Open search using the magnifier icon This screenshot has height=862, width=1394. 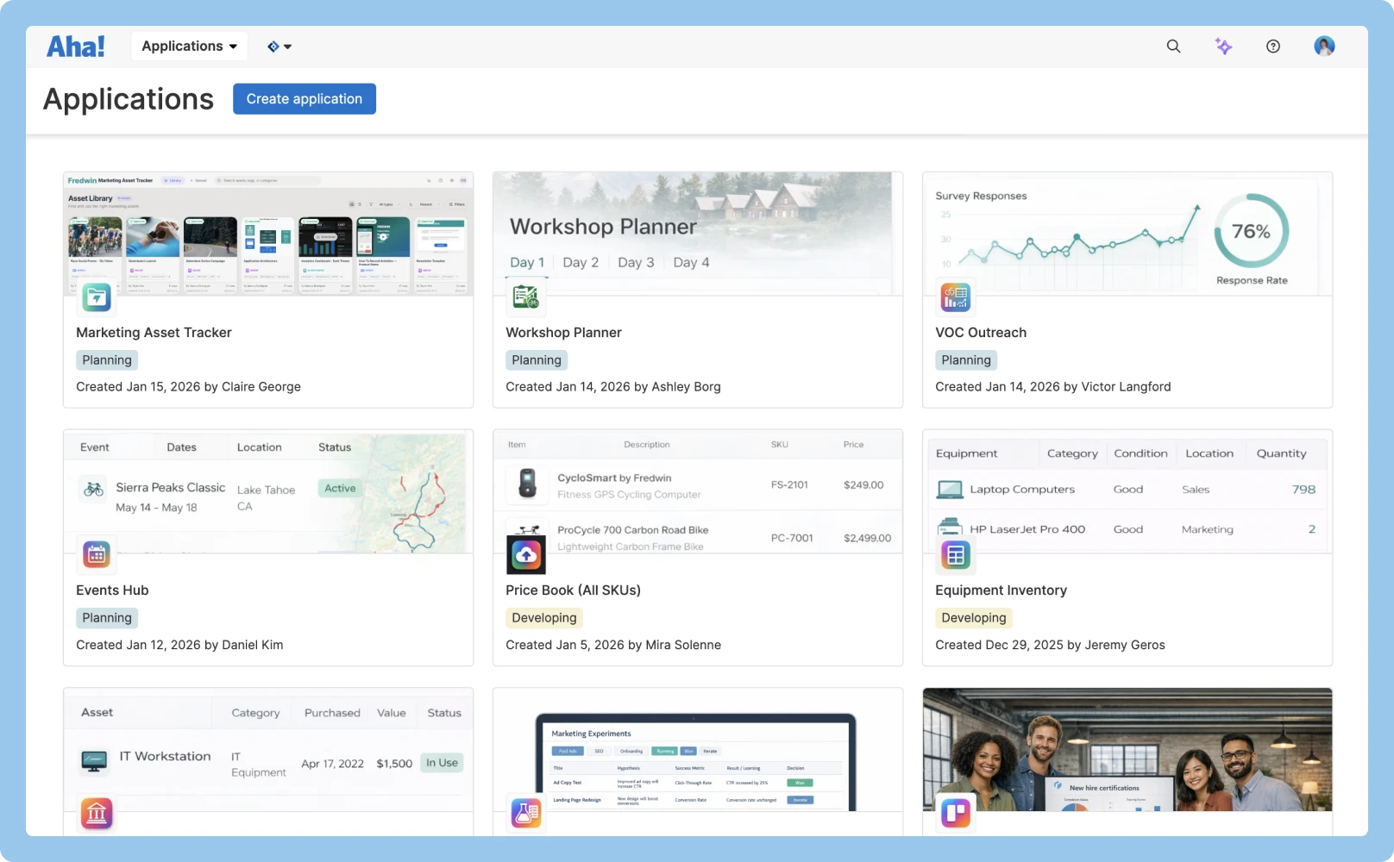pos(1173,46)
